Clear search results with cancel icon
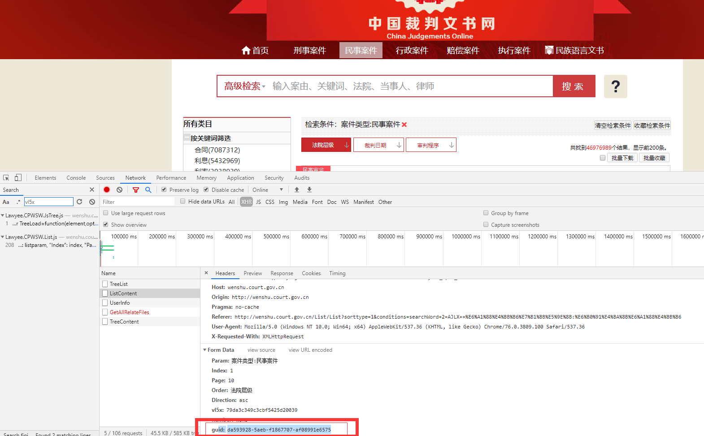 (x=92, y=202)
